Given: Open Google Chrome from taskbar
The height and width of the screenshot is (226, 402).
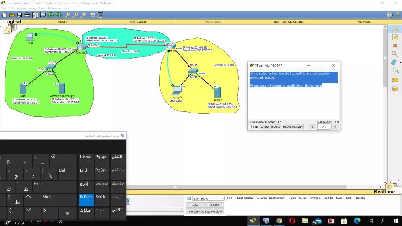Looking at the screenshot, I should click(x=279, y=221).
